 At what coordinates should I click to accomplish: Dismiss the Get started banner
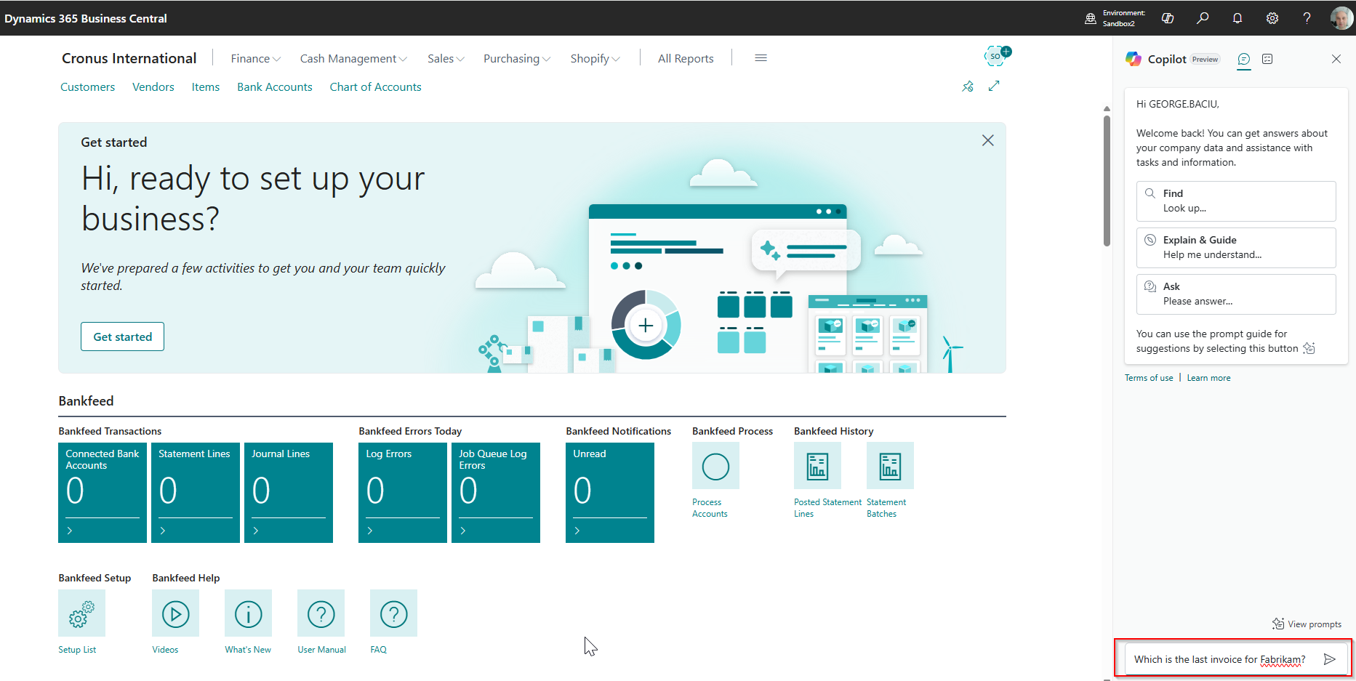point(987,140)
